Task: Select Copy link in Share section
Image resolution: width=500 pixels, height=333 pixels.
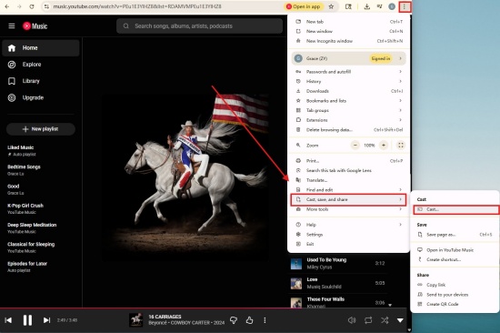Action: point(455,285)
